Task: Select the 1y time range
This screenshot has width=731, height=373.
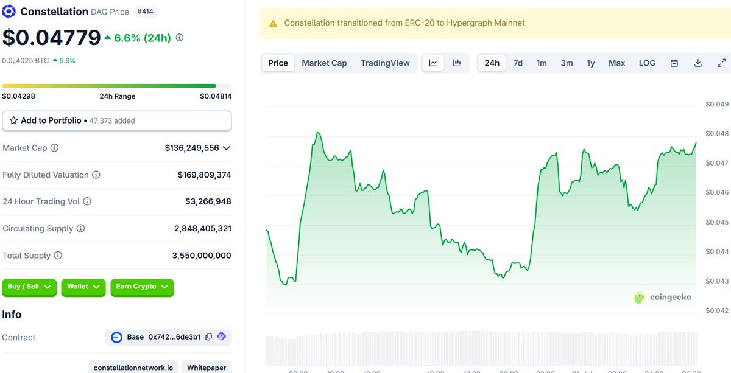Action: pos(591,63)
